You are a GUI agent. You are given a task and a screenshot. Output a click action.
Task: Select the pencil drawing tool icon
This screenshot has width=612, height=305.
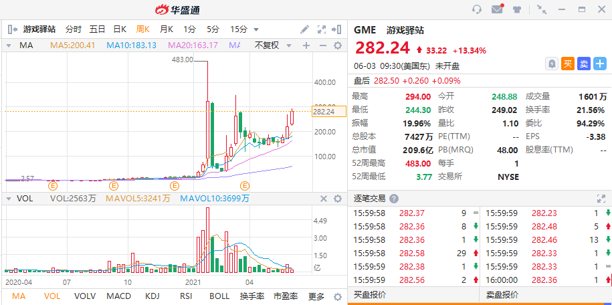(x=304, y=29)
